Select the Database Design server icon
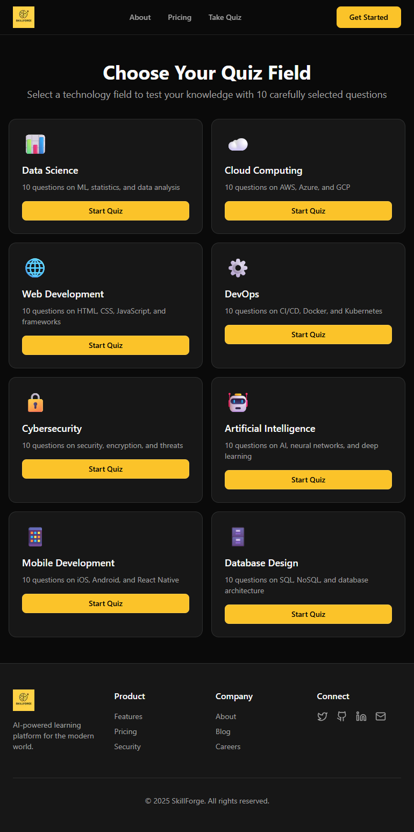The width and height of the screenshot is (414, 832). click(238, 536)
